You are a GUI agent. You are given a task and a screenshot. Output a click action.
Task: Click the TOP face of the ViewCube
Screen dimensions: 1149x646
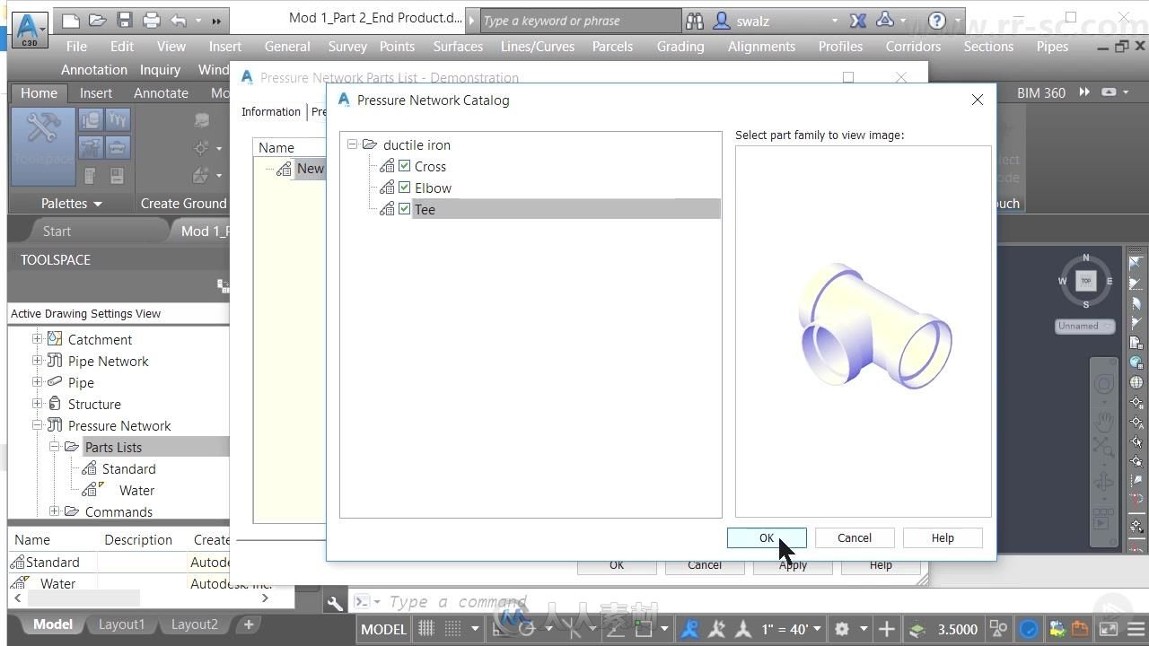click(x=1085, y=281)
